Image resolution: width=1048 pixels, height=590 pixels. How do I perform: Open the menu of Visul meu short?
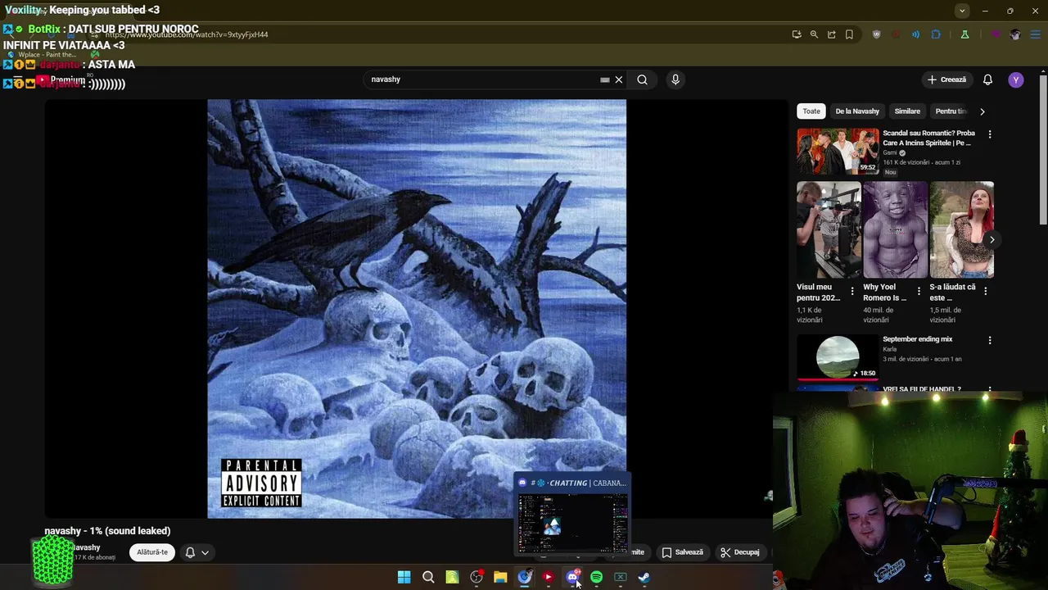point(851,291)
